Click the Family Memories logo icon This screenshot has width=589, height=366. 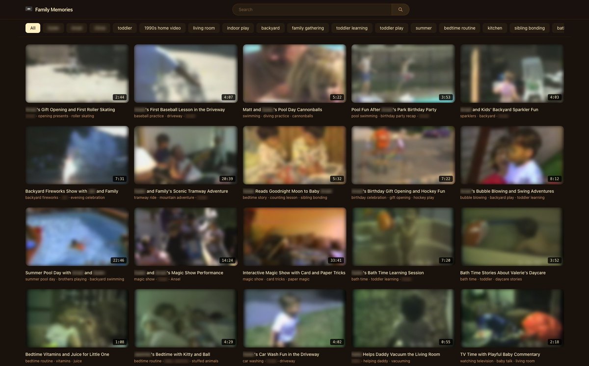[x=28, y=9]
